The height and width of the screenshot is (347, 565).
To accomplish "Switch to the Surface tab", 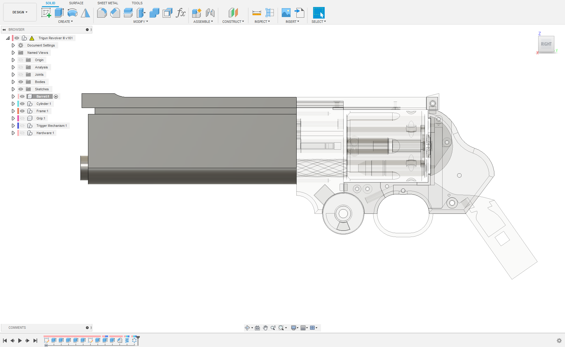I will pyautogui.click(x=76, y=3).
